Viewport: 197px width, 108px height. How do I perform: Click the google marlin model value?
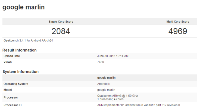pyautogui.click(x=106, y=90)
